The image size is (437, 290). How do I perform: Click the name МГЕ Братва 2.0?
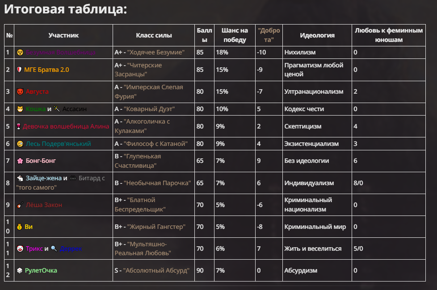46,70
